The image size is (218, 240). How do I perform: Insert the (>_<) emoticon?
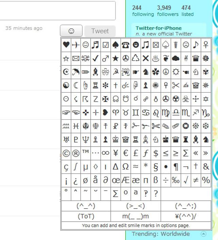coord(136,206)
